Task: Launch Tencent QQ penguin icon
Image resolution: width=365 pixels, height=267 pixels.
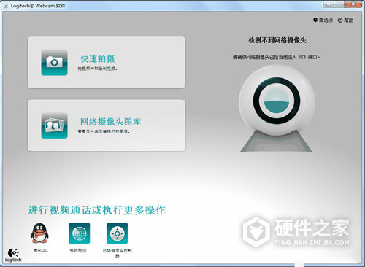Action: [x=39, y=233]
